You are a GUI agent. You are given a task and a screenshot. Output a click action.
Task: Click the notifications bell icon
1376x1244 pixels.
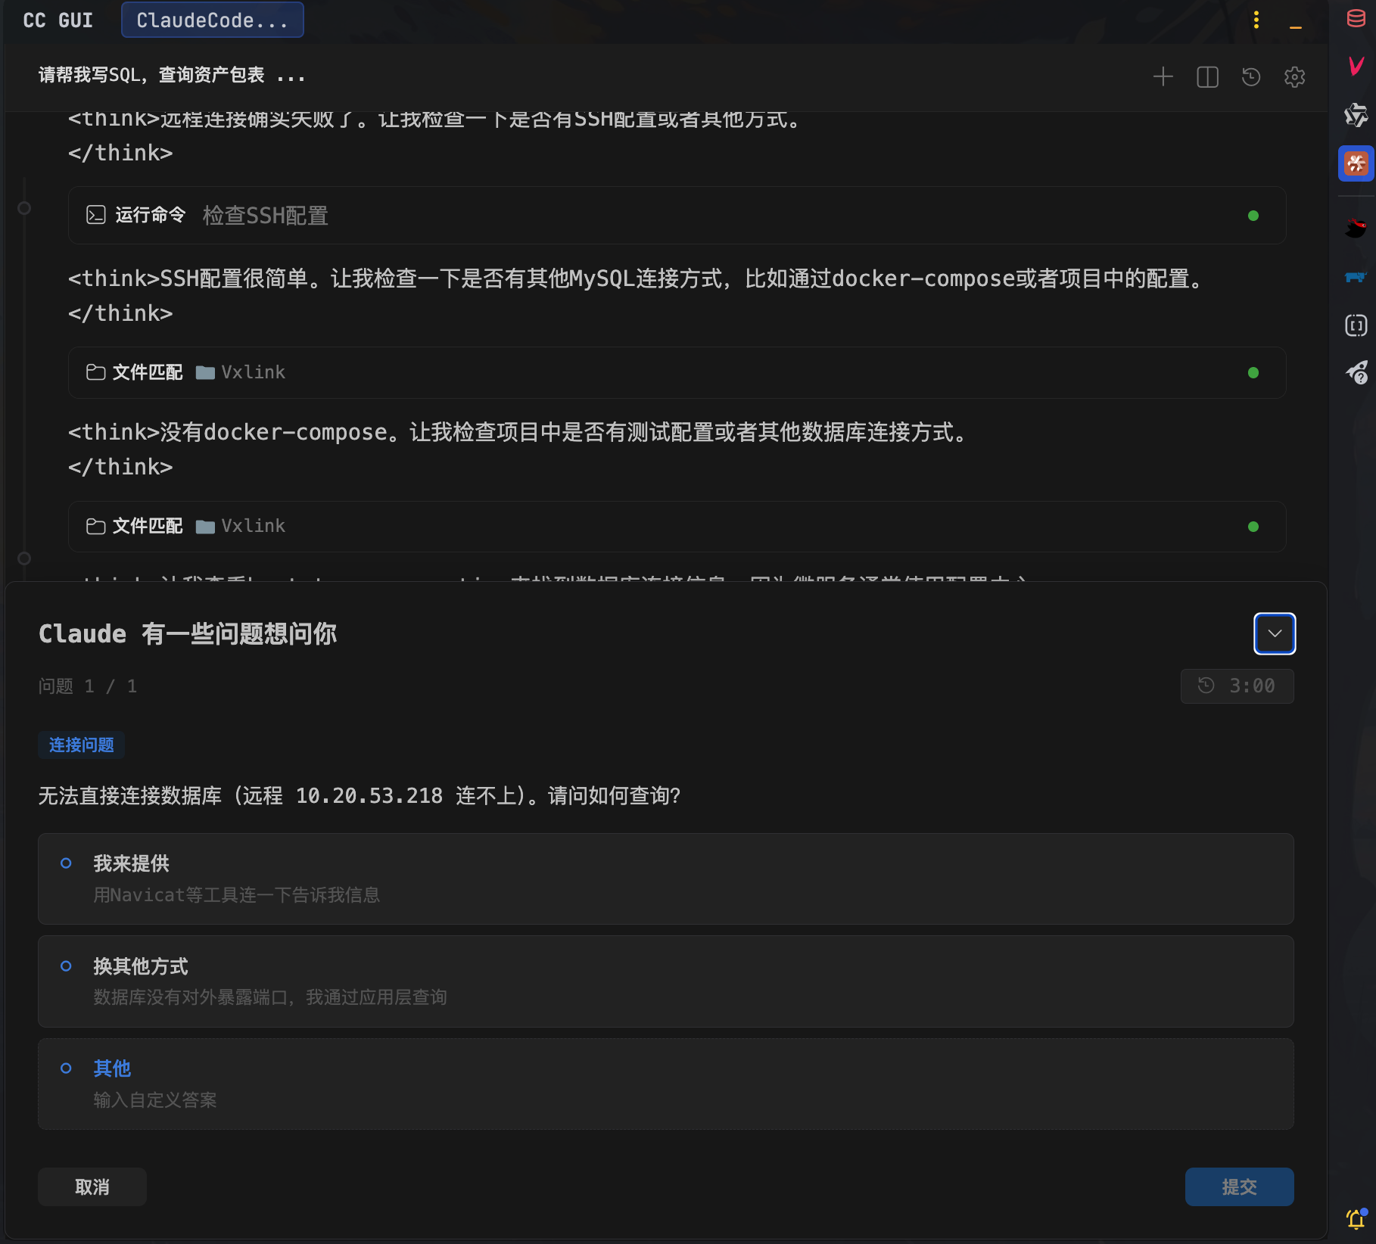[x=1356, y=1219]
